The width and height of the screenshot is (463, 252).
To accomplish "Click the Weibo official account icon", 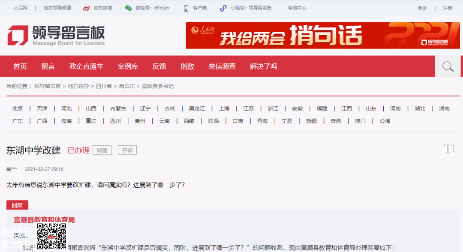I will [87, 8].
